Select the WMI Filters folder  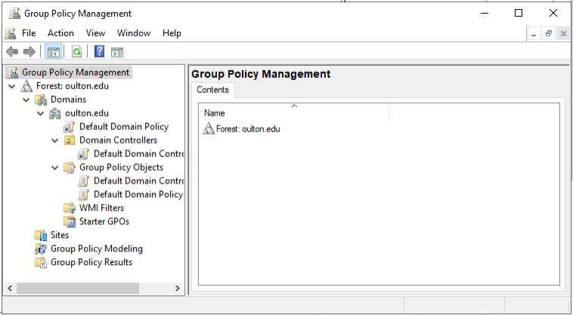click(x=101, y=208)
